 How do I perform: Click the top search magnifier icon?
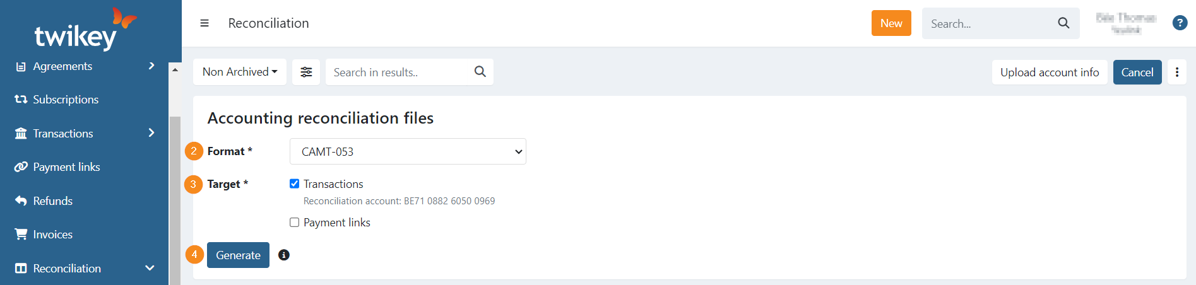coord(1063,23)
